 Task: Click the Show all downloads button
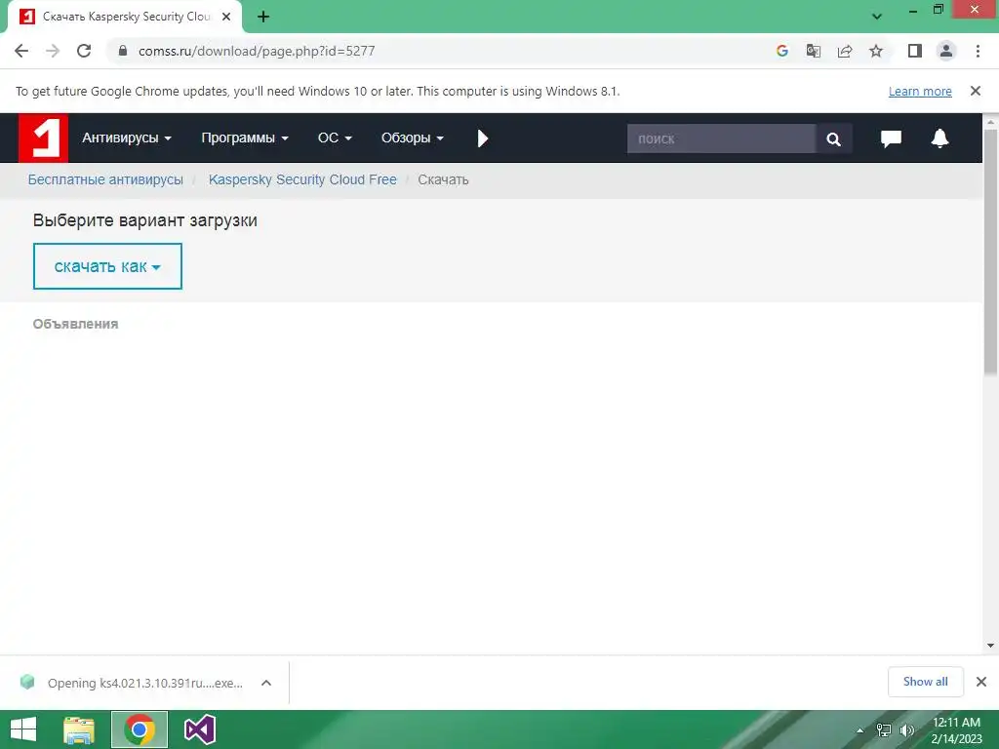(x=926, y=682)
